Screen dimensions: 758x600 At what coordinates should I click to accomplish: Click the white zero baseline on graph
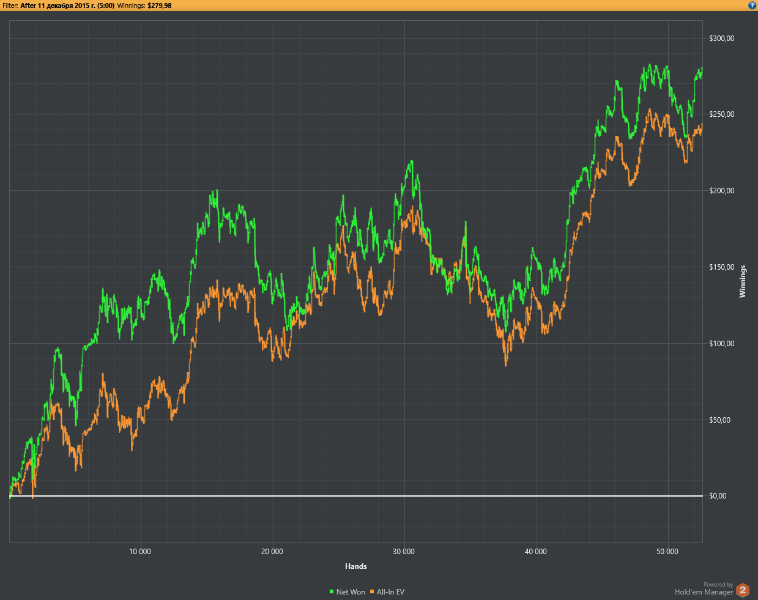click(356, 495)
